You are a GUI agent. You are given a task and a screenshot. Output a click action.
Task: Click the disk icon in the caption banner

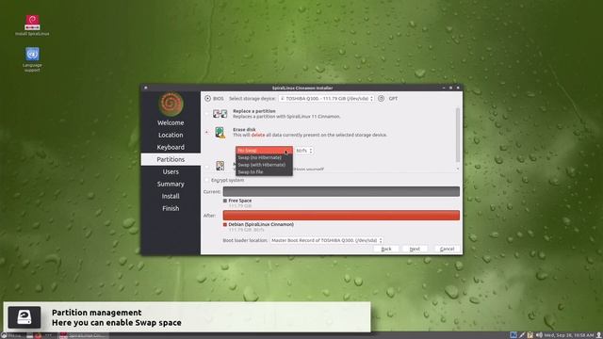point(24,317)
